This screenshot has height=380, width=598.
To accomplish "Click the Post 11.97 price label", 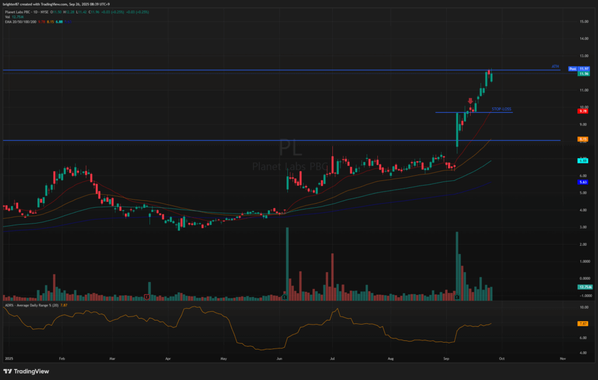I will point(579,69).
